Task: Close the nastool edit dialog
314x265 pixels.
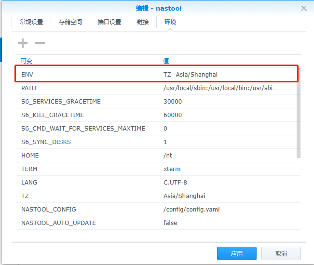Action: click(303, 8)
